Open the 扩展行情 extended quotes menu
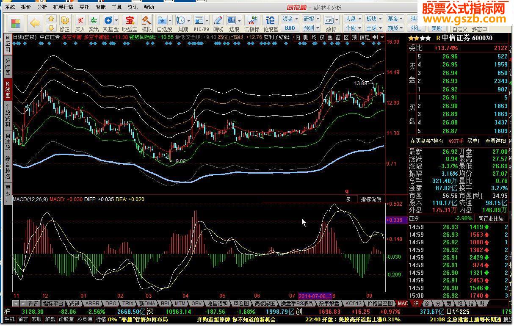This screenshot has width=514, height=326. pyautogui.click(x=63, y=7)
